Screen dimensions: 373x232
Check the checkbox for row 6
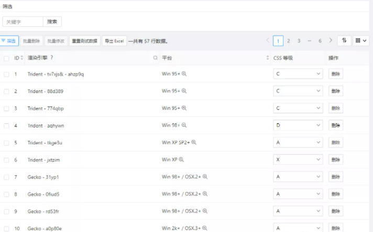click(6, 160)
